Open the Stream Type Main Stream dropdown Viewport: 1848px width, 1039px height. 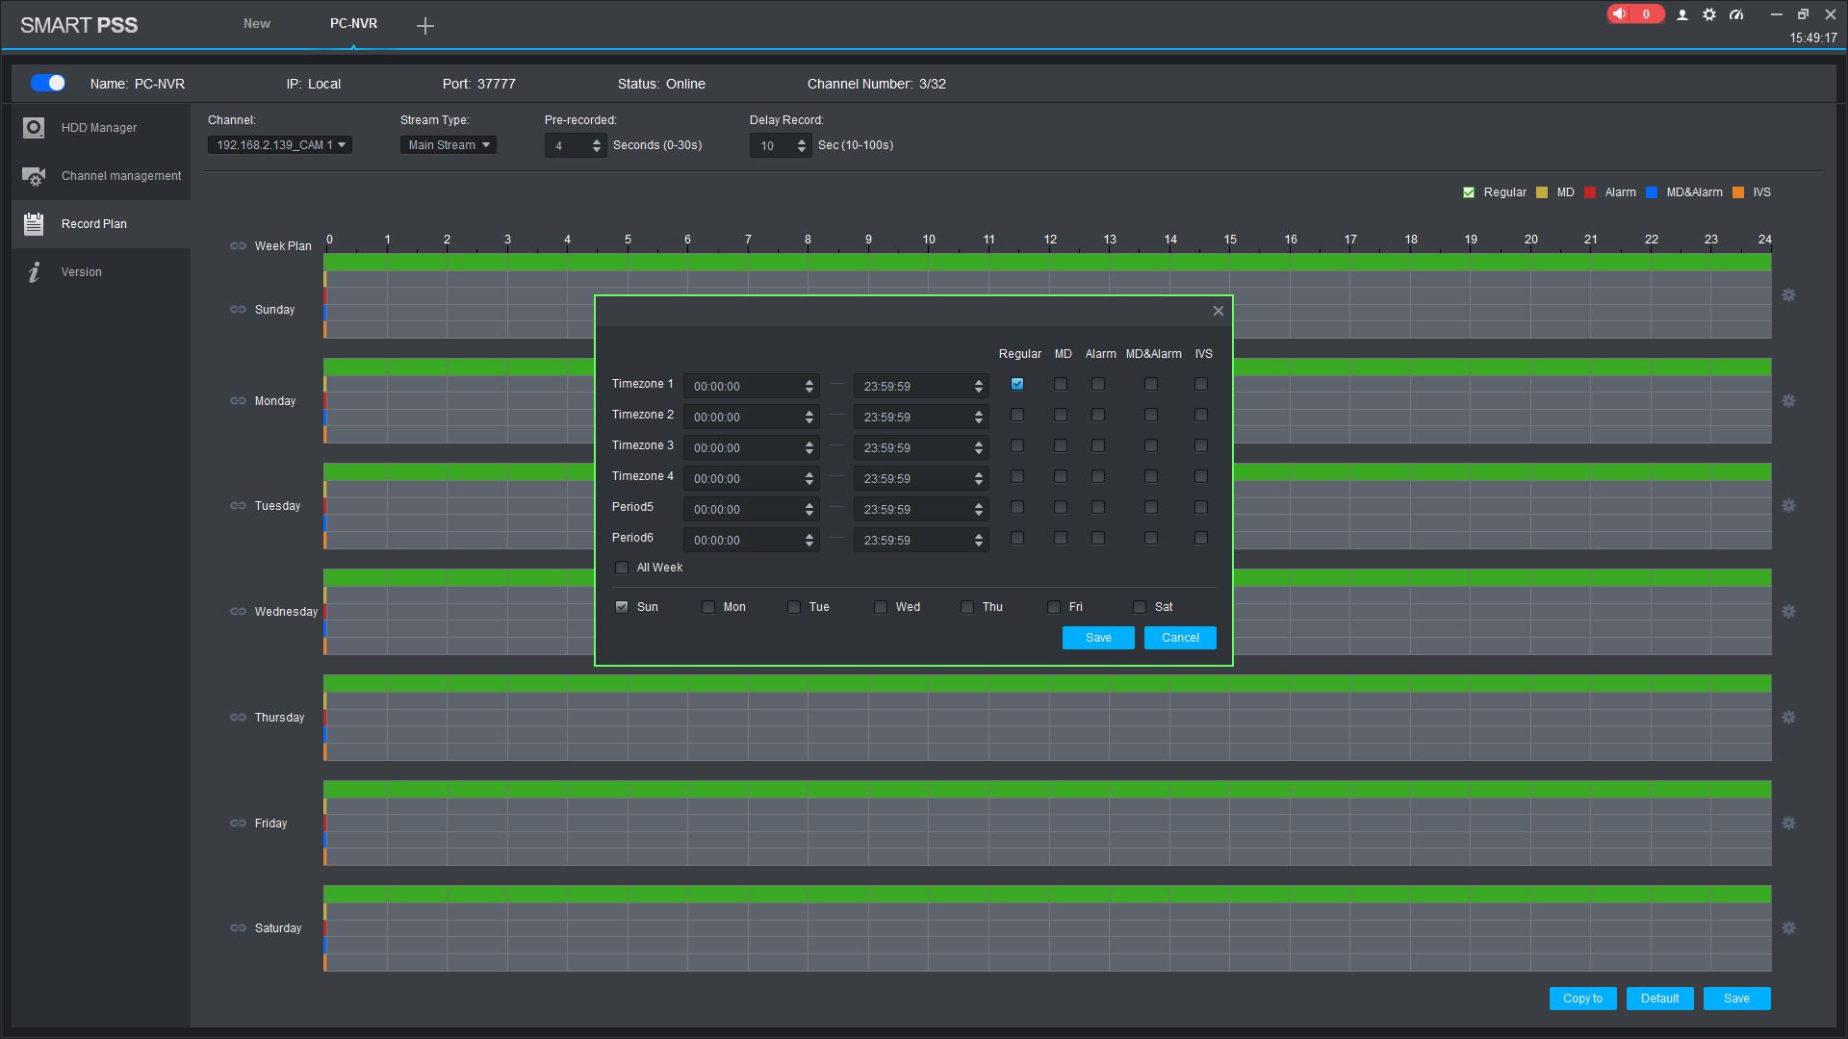(449, 145)
